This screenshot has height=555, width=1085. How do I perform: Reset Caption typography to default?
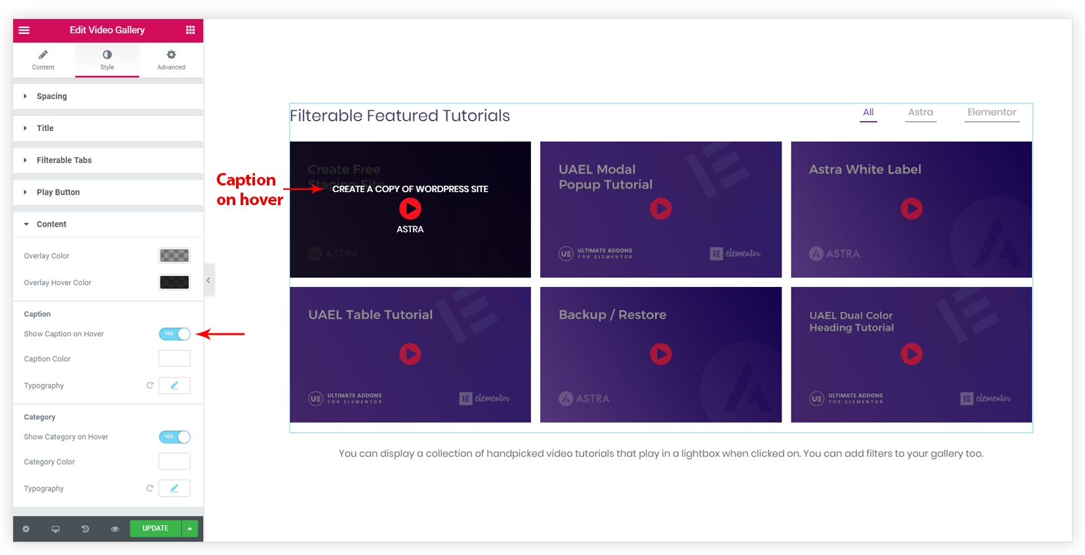click(149, 385)
